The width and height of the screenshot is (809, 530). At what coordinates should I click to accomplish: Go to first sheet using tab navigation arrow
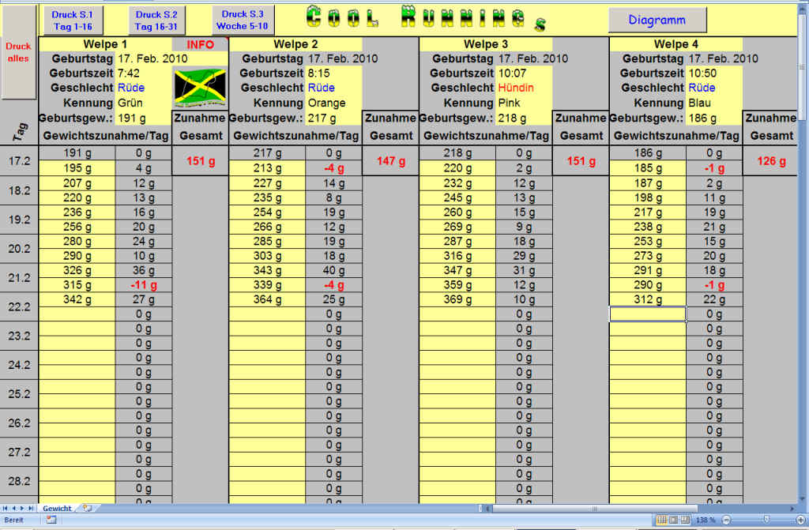(x=6, y=508)
